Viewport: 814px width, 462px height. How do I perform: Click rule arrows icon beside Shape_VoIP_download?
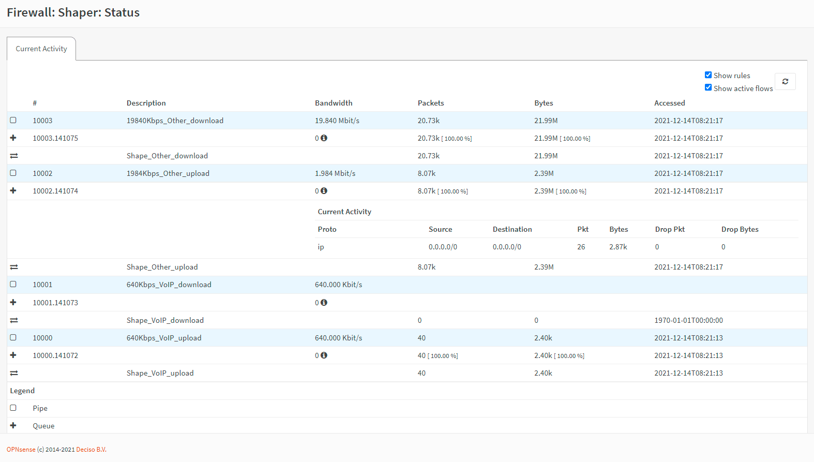click(x=14, y=320)
